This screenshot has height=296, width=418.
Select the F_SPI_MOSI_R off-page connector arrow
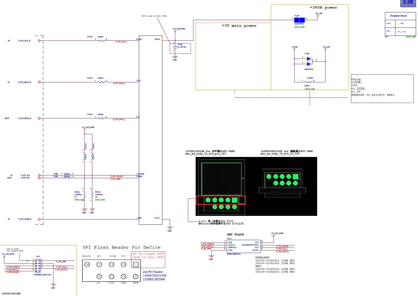(x=39, y=118)
